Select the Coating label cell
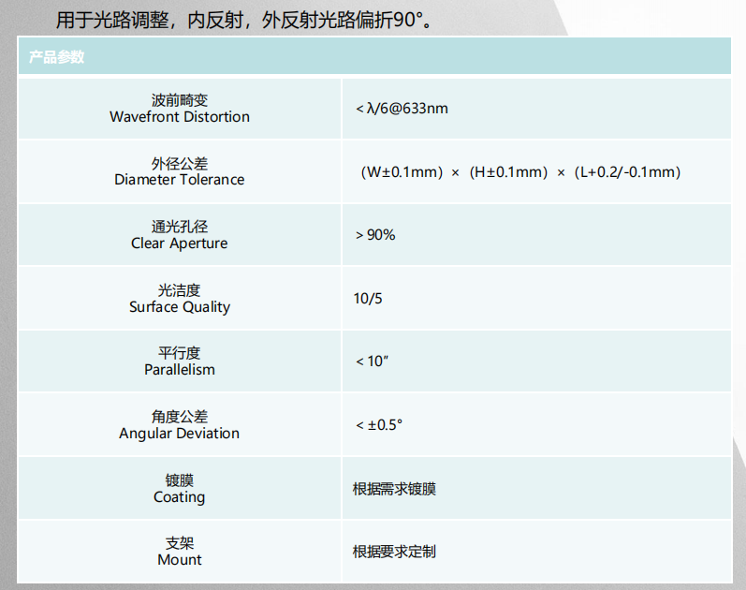 pyautogui.click(x=180, y=489)
